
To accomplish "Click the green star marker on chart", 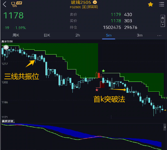I will tap(103, 71).
